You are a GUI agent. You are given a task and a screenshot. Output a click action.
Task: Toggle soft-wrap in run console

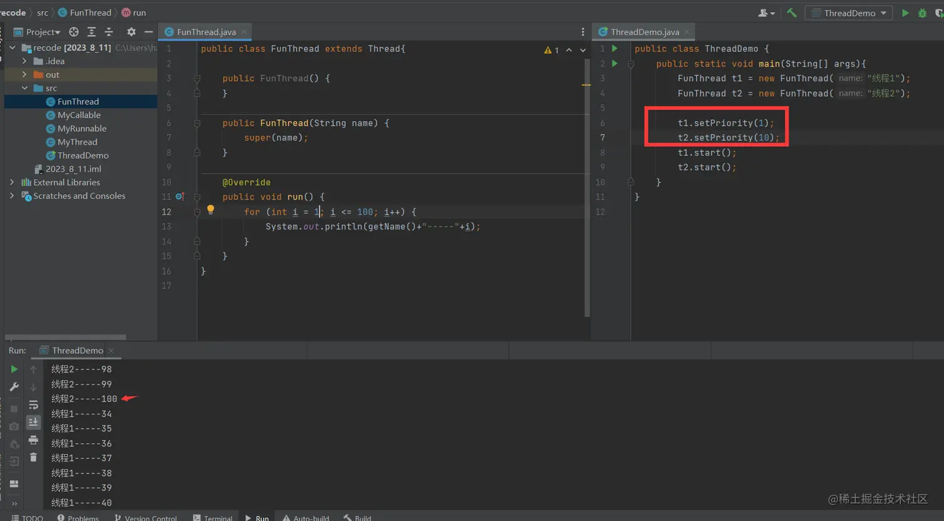34,405
